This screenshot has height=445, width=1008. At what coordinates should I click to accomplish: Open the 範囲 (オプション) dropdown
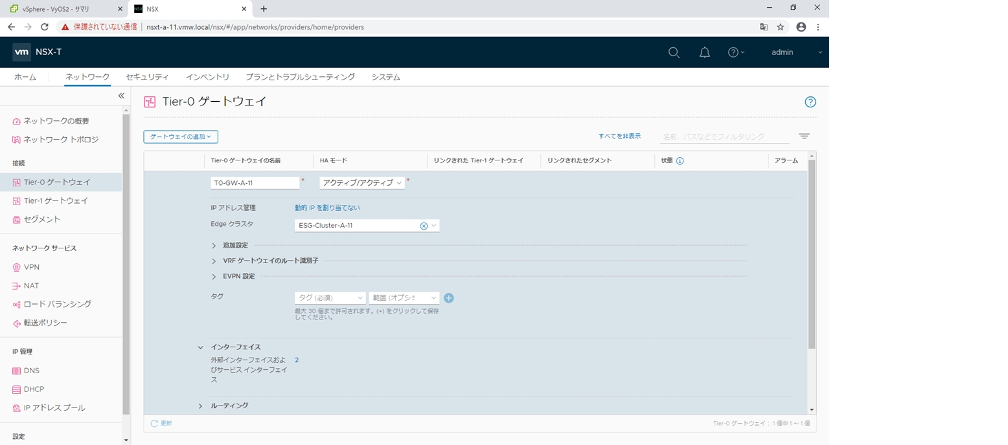(x=404, y=298)
